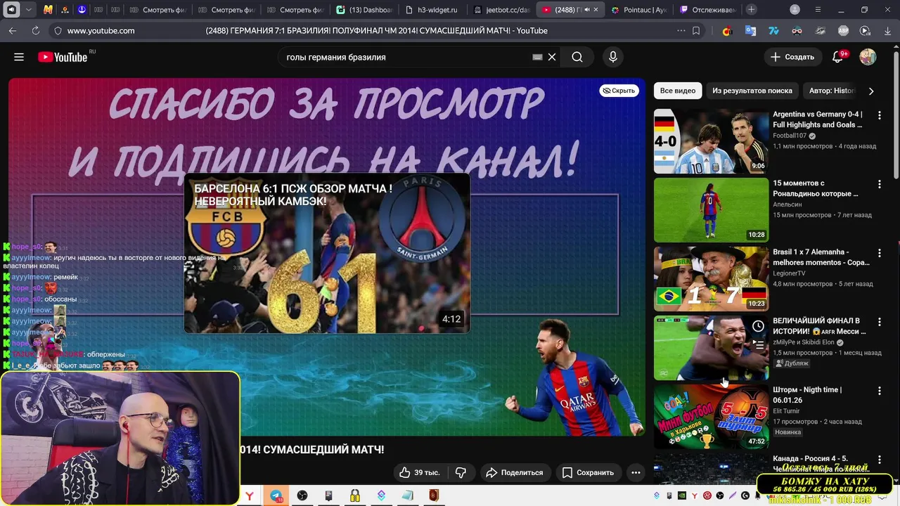
Task: Open LegionerTV channel link
Action: coord(789,273)
